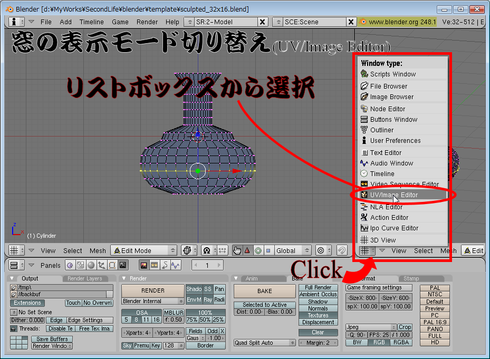Toggle the Ray tracing render option

coord(208,299)
